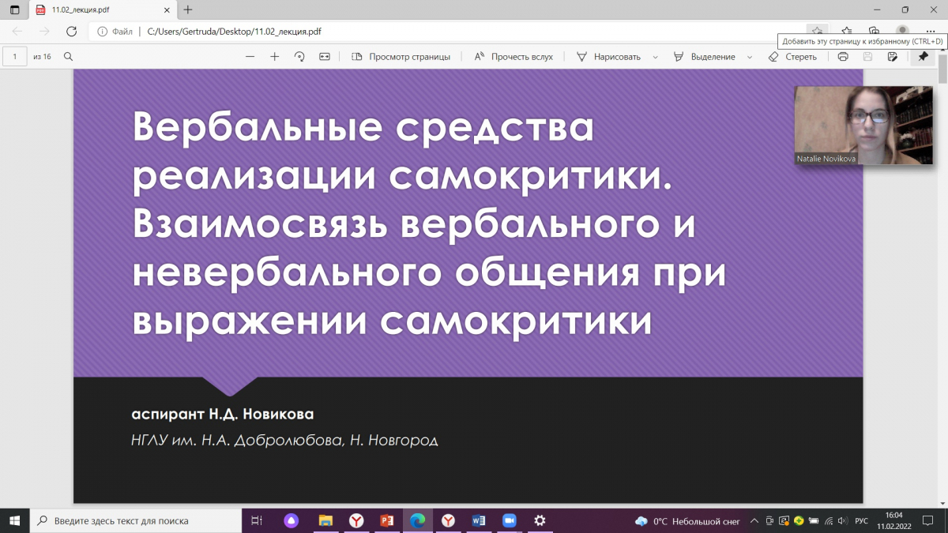Screen dimensions: 948x533
Task: Click the Просмотр страницы button
Action: pos(401,57)
